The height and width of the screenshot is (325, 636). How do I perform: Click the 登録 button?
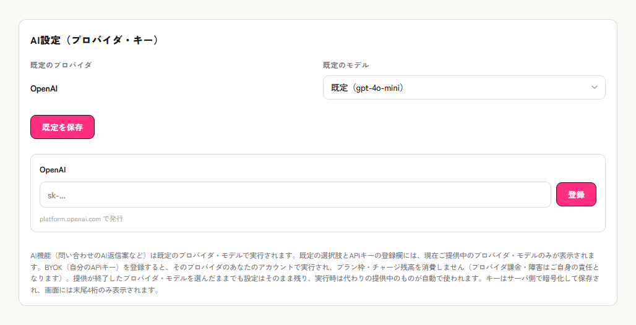click(576, 195)
